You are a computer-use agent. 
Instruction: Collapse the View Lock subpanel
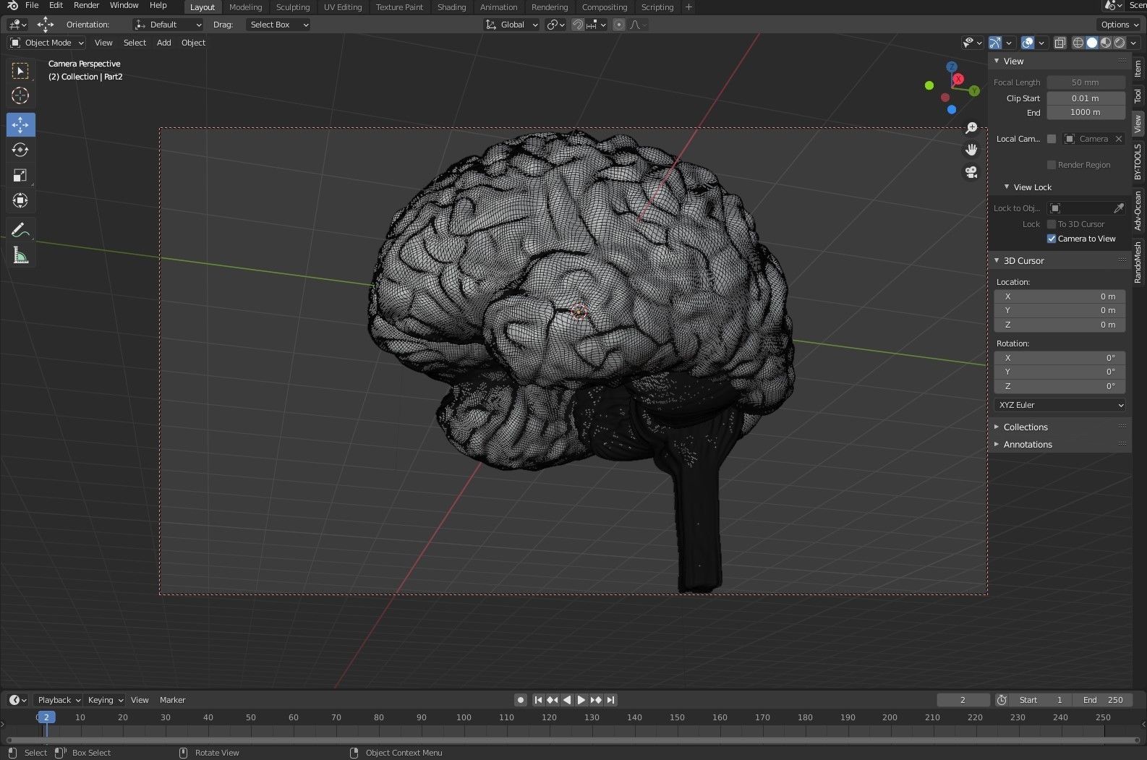pyautogui.click(x=1007, y=187)
